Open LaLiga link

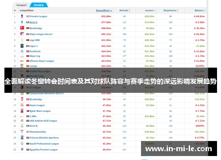click(x=33, y=66)
